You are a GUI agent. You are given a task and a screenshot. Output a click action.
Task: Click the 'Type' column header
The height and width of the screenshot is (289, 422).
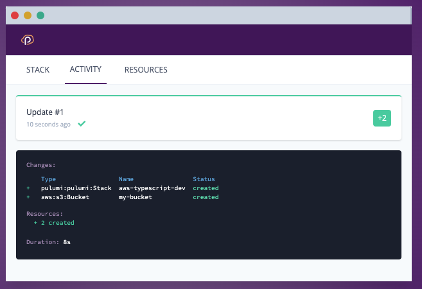coord(48,179)
